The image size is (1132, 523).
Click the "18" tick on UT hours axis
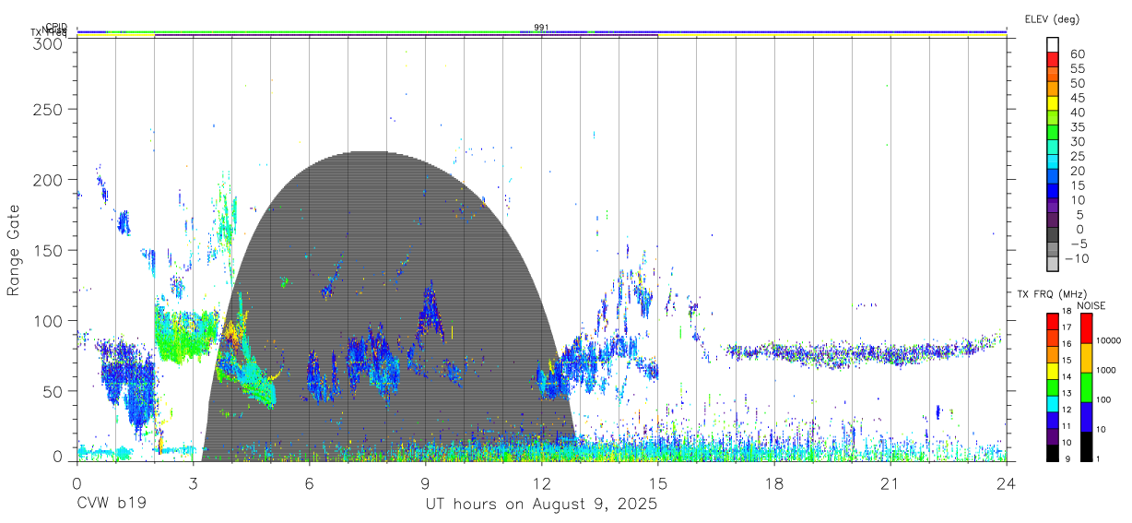774,484
